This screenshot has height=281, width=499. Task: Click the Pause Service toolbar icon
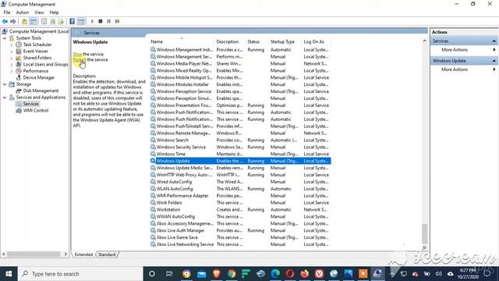coord(109,21)
